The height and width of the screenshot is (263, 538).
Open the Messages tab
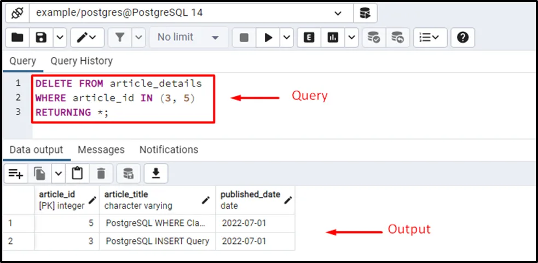[101, 149]
